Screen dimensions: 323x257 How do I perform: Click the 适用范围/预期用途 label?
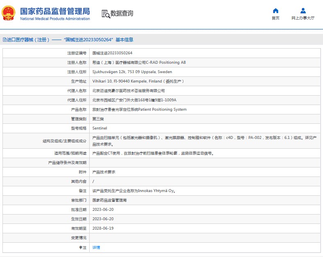70,153
